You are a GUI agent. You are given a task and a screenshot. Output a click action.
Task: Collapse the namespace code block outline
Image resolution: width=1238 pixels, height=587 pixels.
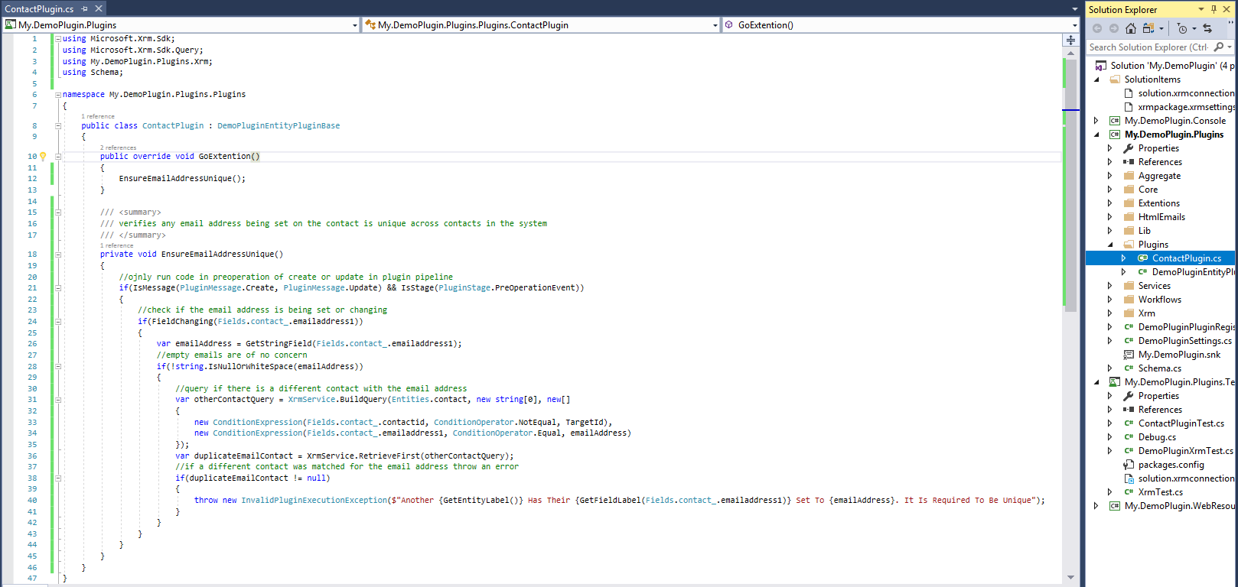pos(57,95)
